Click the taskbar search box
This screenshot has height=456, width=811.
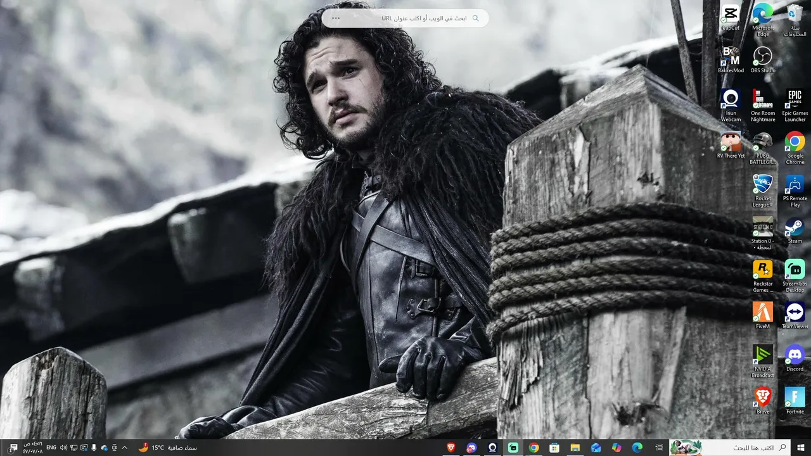click(730, 448)
